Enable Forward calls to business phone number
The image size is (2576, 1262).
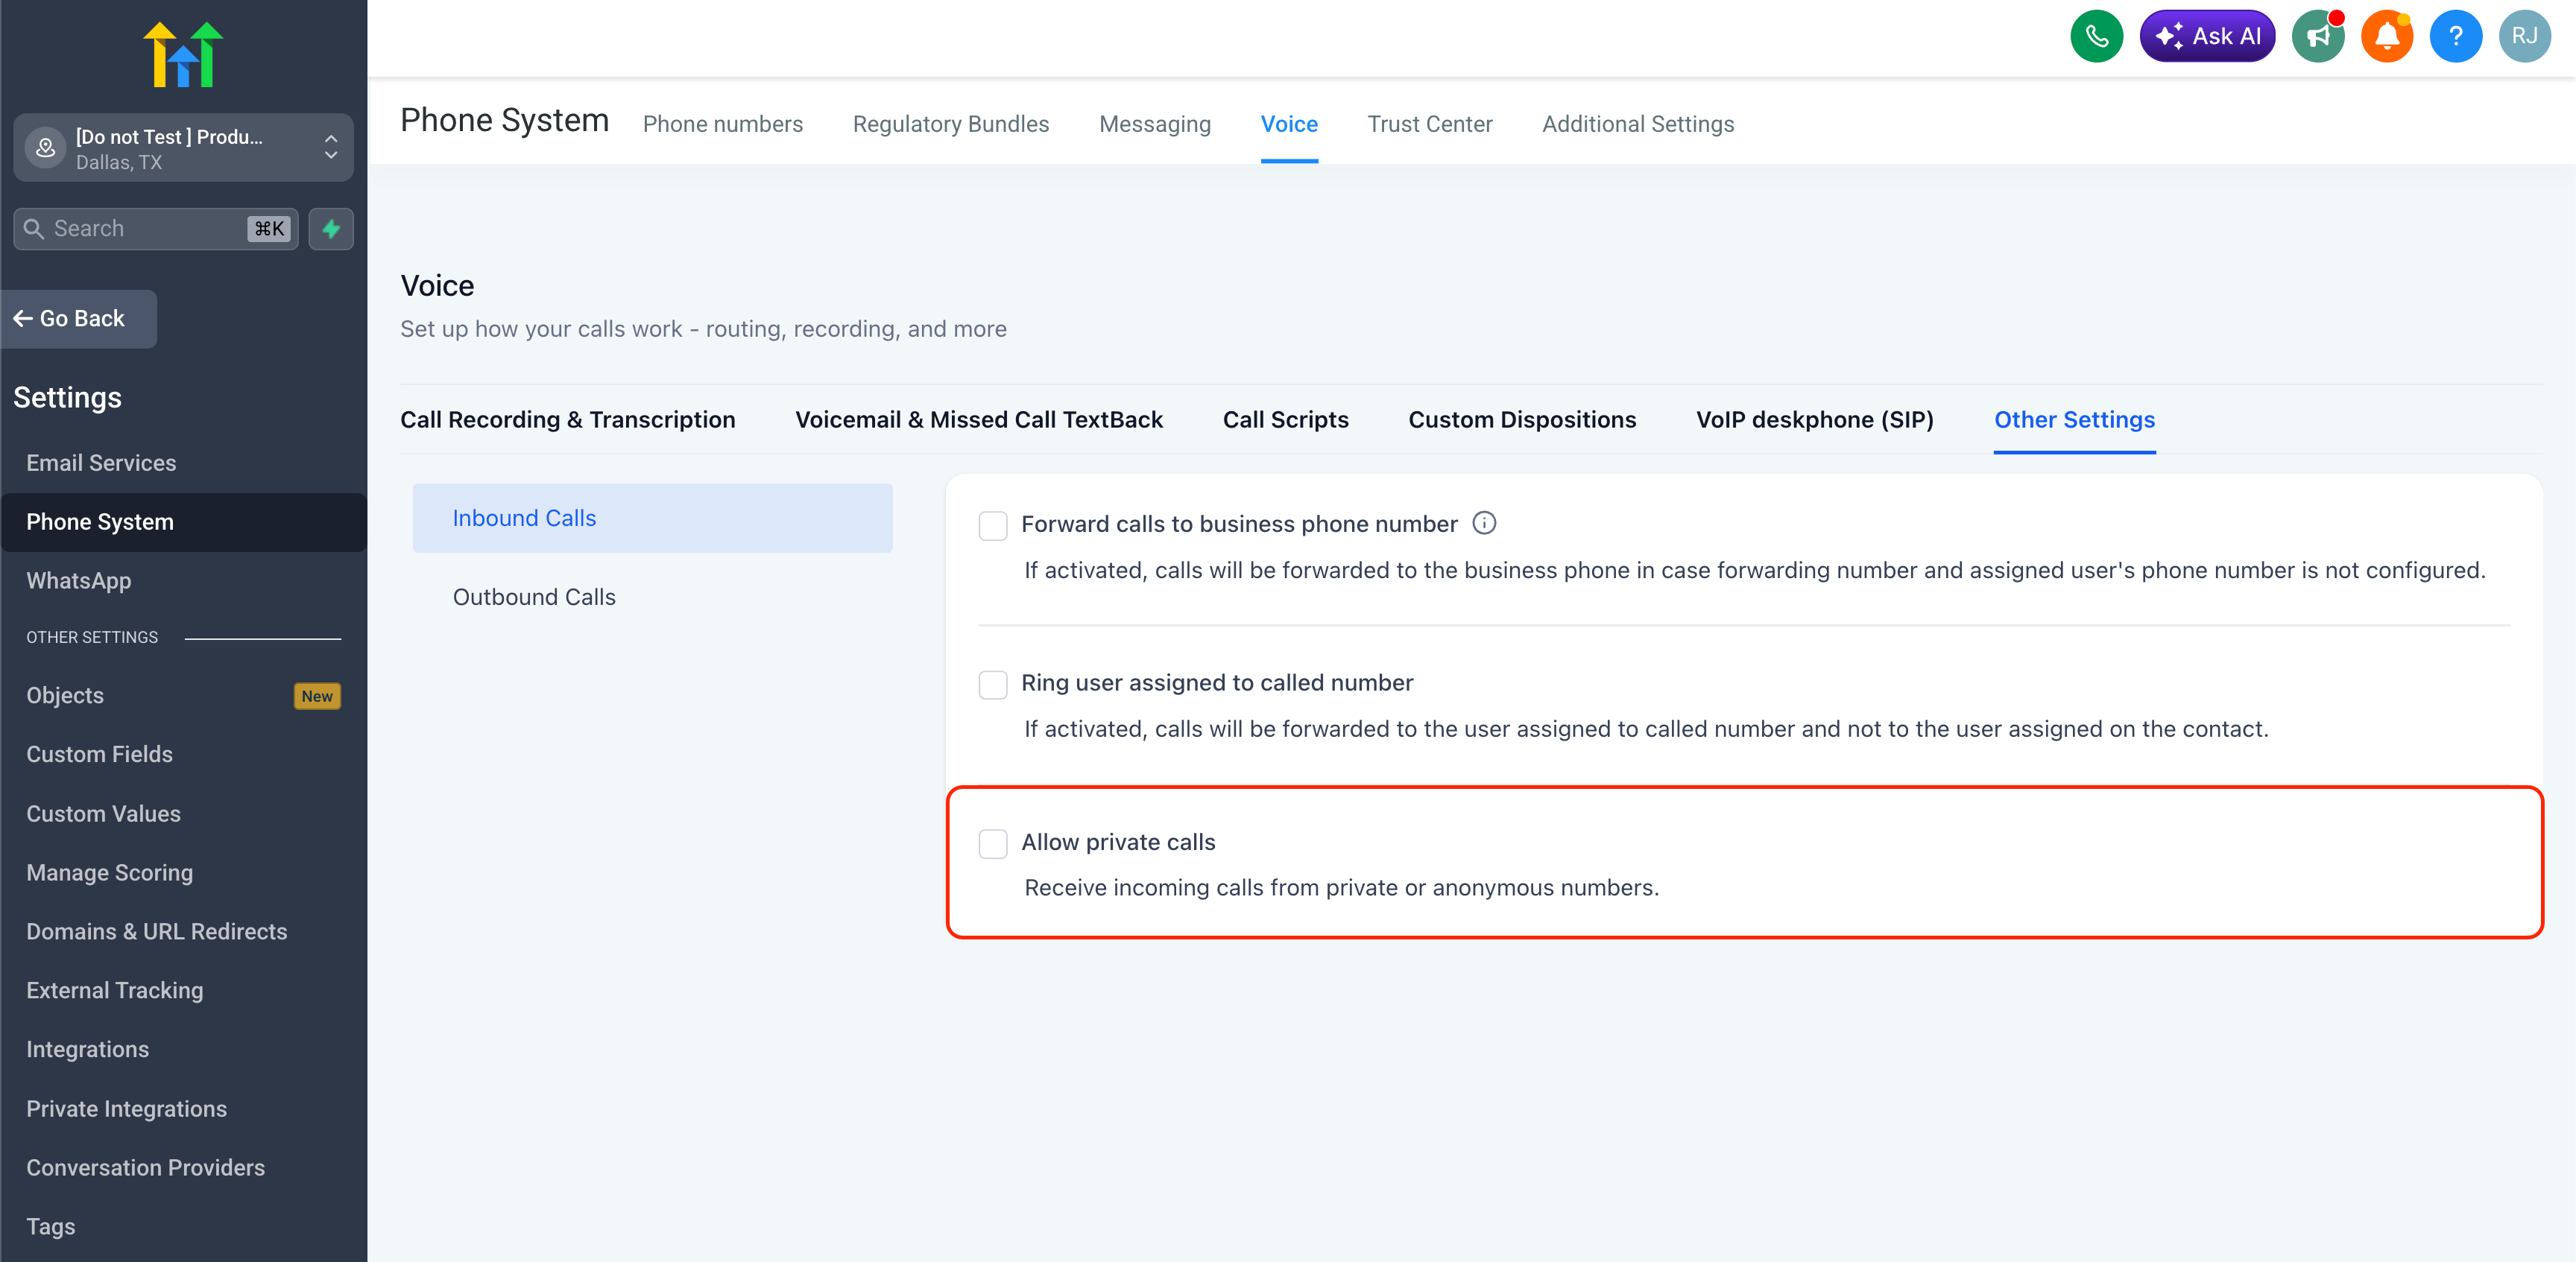click(x=992, y=525)
